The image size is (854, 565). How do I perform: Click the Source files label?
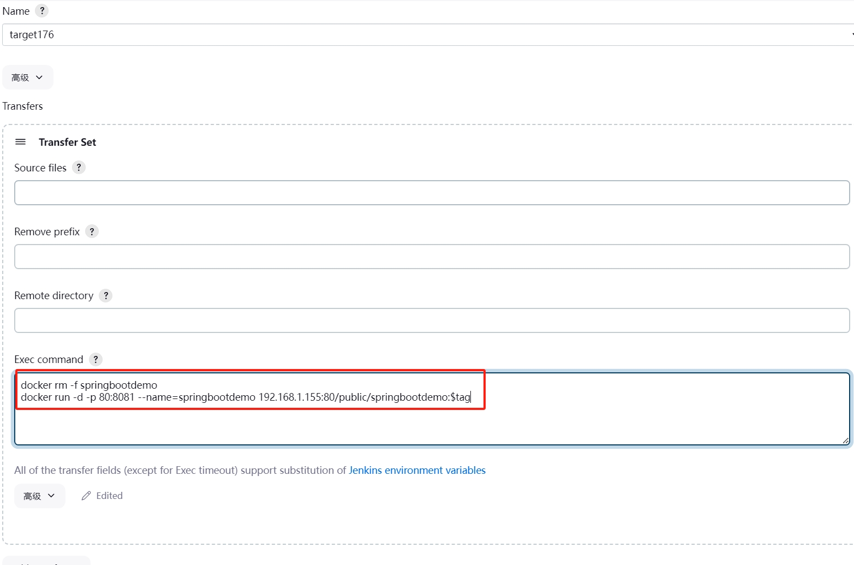[x=40, y=168]
